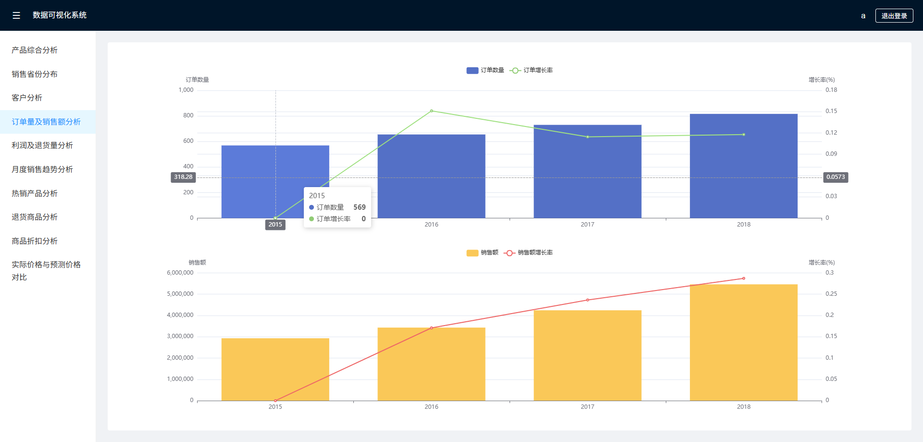Click the 2016 sales growth rate point
This screenshot has height=442, width=923.
click(431, 328)
